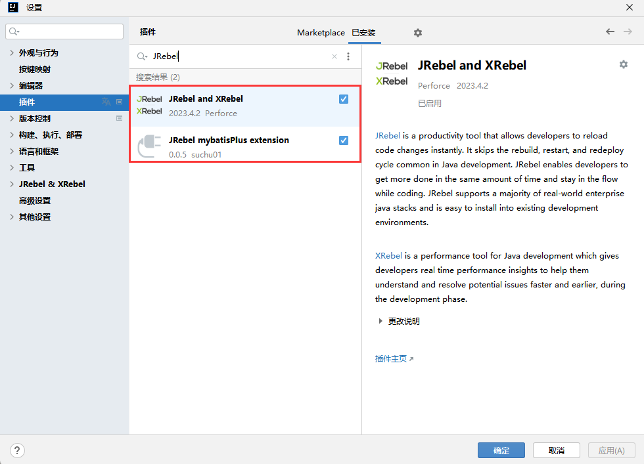Uncheck JRebel mybatisPlus extension plugin

[x=344, y=140]
